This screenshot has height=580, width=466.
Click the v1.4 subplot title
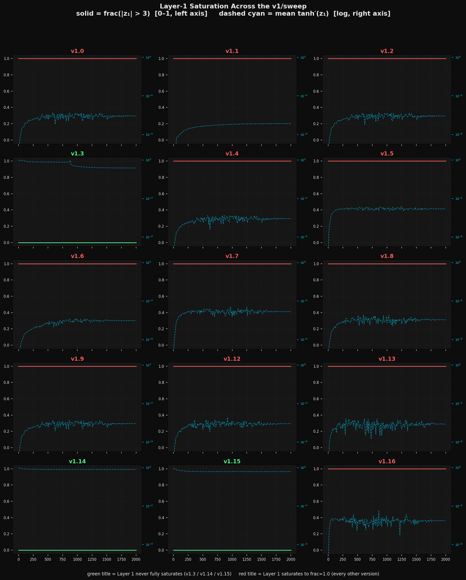click(x=232, y=154)
